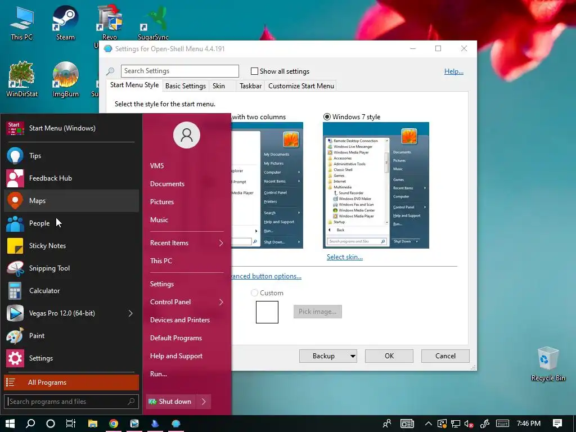576x432 pixels.
Task: Click the 7:46 PM taskbar clock
Action: (x=528, y=424)
